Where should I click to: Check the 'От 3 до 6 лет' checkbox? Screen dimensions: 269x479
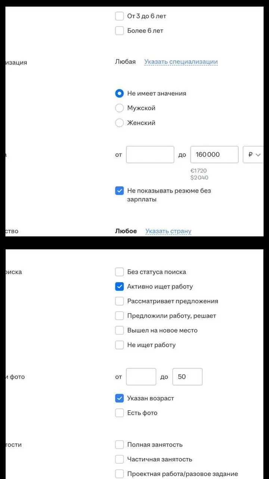pyautogui.click(x=120, y=16)
